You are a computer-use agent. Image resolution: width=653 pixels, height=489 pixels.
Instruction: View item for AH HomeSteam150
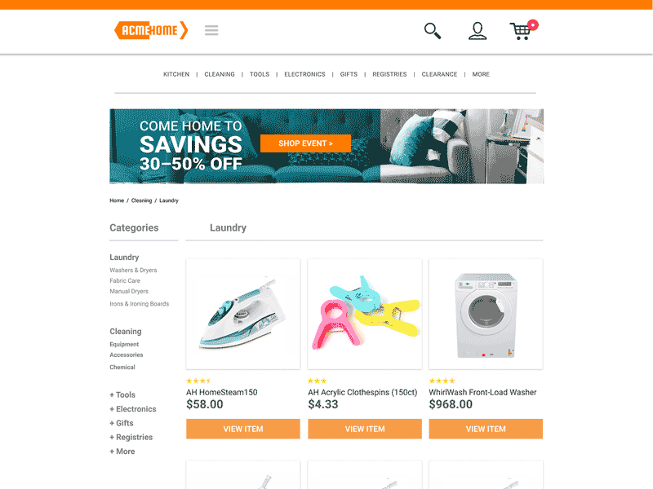coord(243,429)
